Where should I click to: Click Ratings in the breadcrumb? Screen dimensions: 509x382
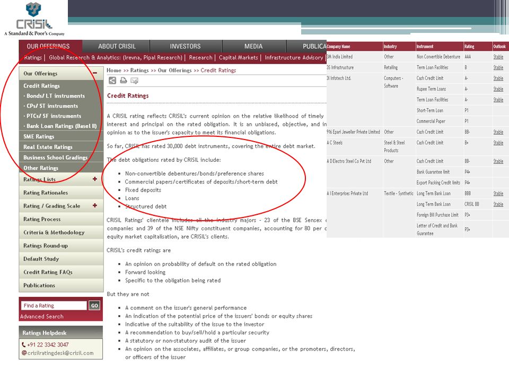(x=139, y=70)
